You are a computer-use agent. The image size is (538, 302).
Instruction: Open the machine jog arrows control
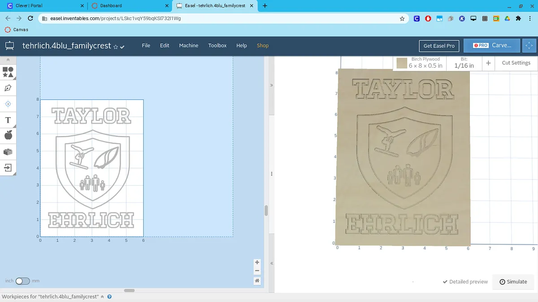click(x=529, y=46)
